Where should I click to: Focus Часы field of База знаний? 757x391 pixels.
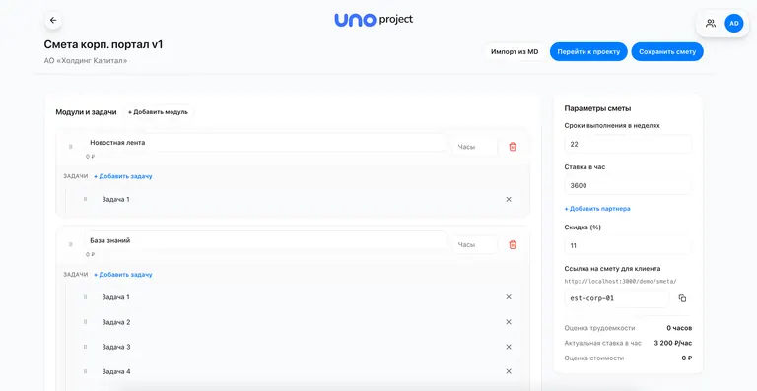coord(474,245)
